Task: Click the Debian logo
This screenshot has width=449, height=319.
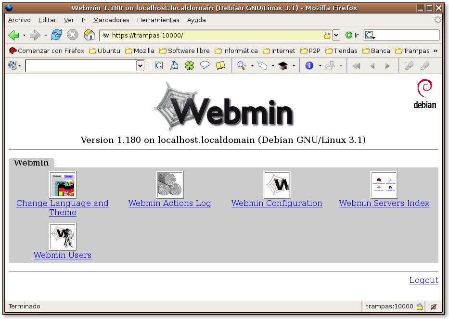Action: [424, 94]
